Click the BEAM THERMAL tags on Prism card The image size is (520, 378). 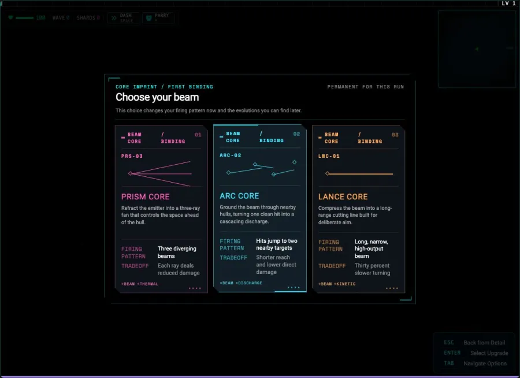[x=140, y=284]
